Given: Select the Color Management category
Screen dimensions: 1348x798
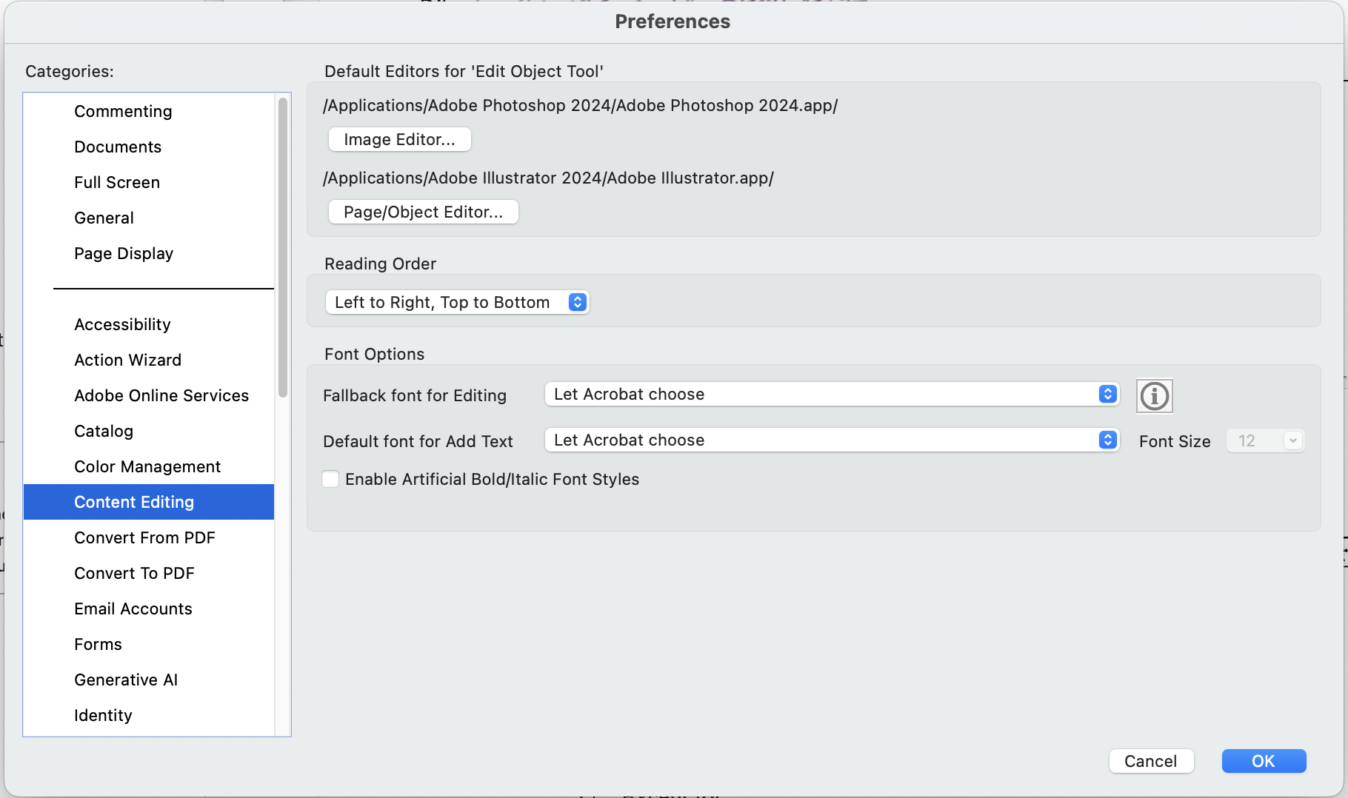Looking at the screenshot, I should point(147,466).
